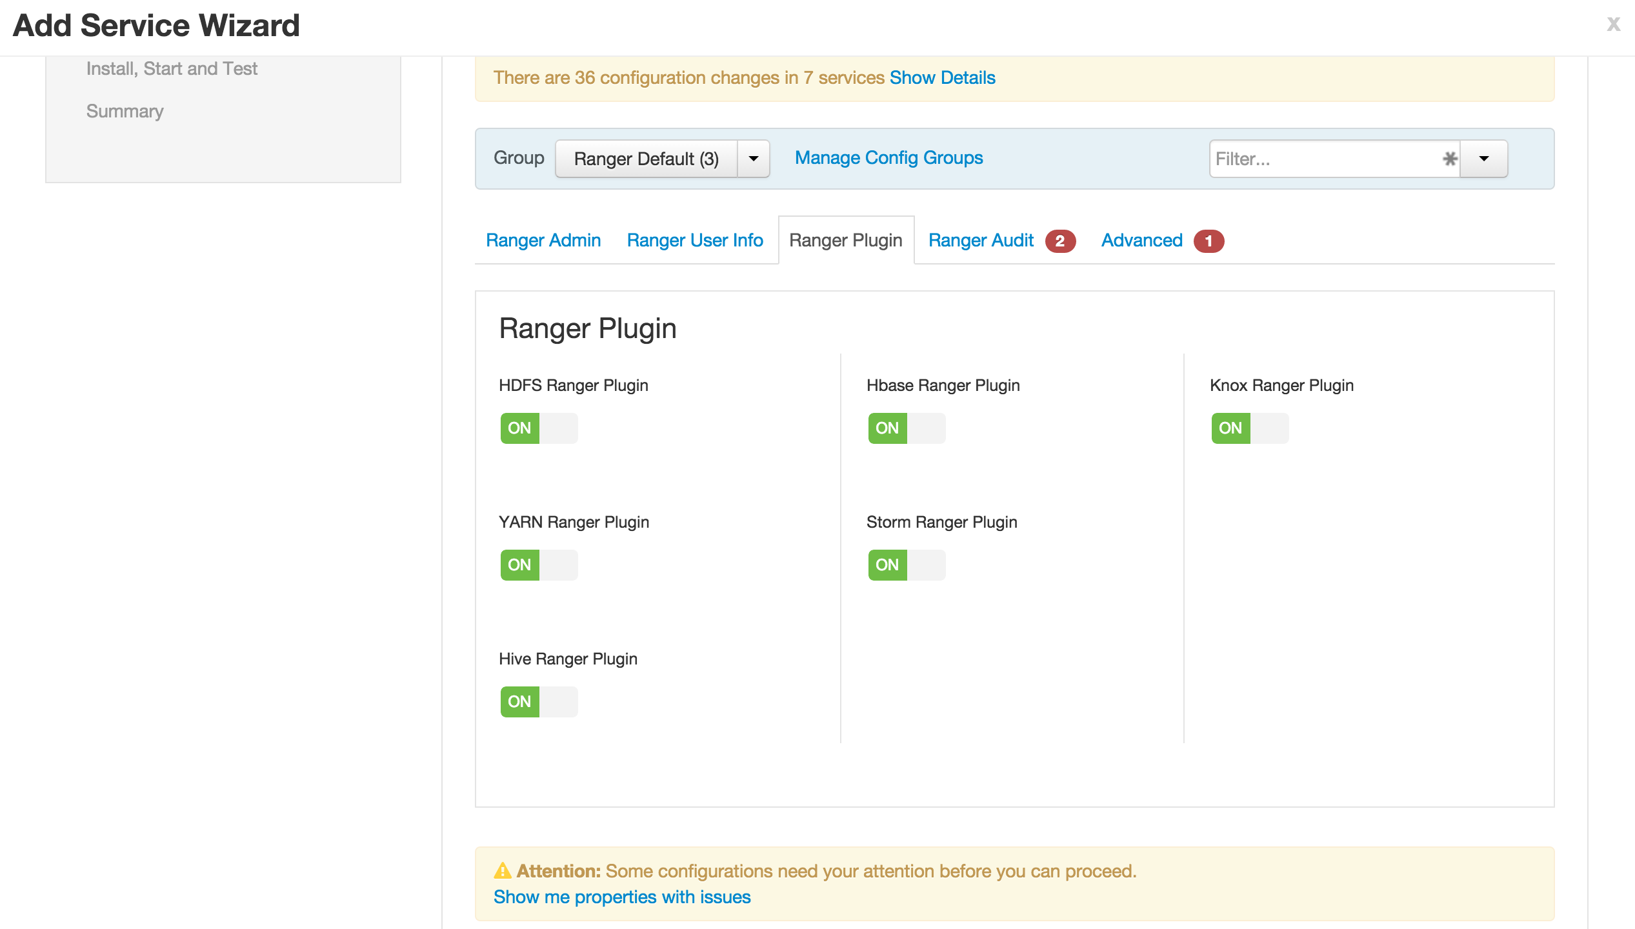
Task: Switch to the Ranger Admin tab
Action: coord(543,241)
